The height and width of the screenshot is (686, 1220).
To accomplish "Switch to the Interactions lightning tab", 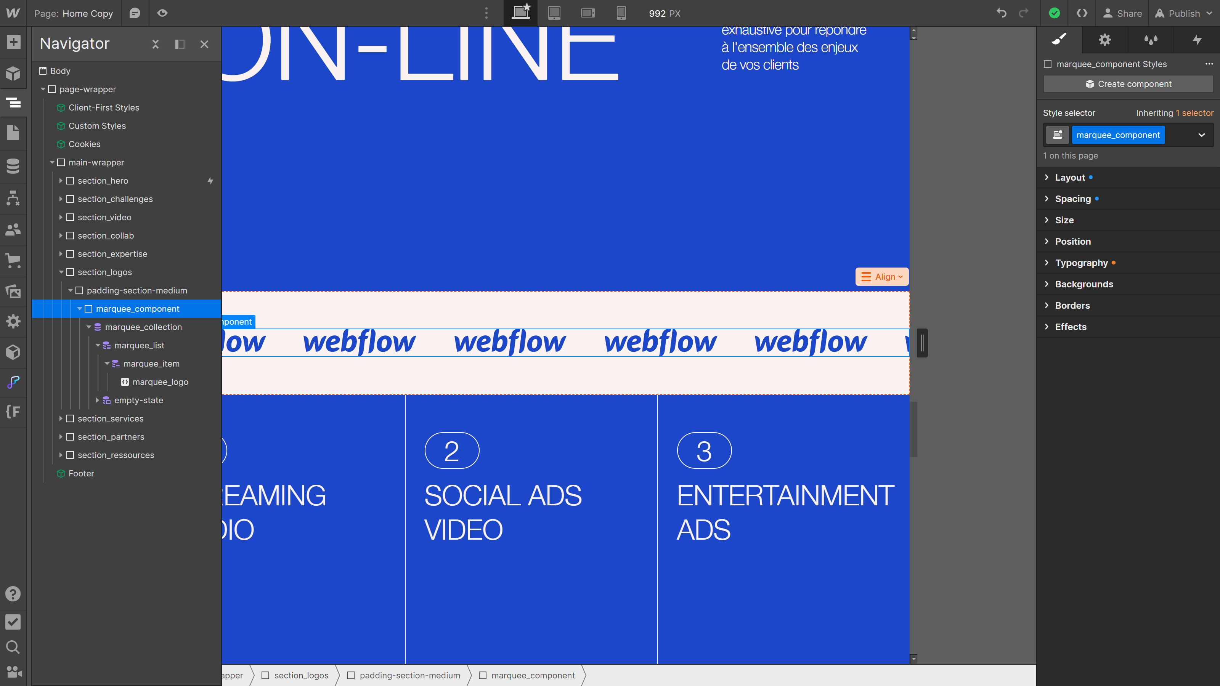I will click(x=1197, y=39).
